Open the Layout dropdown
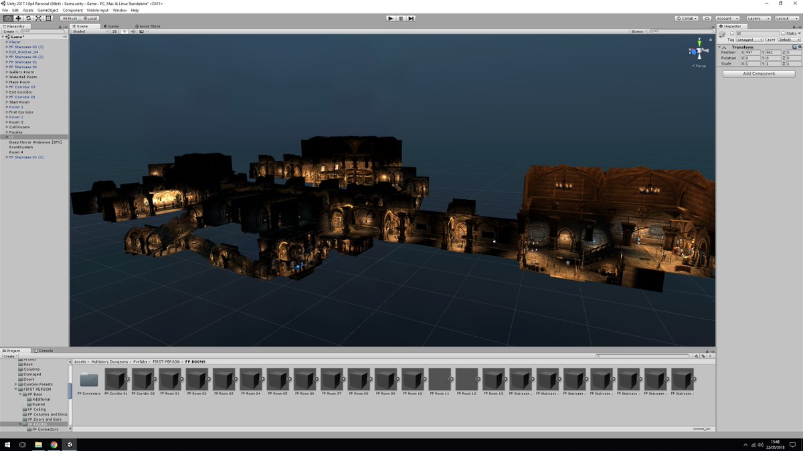Screen dimensions: 803x451 [786, 18]
